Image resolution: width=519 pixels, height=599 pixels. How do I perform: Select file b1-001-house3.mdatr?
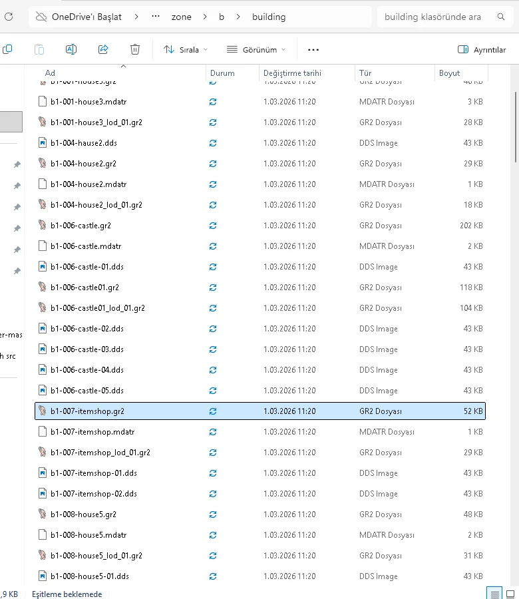260,102
